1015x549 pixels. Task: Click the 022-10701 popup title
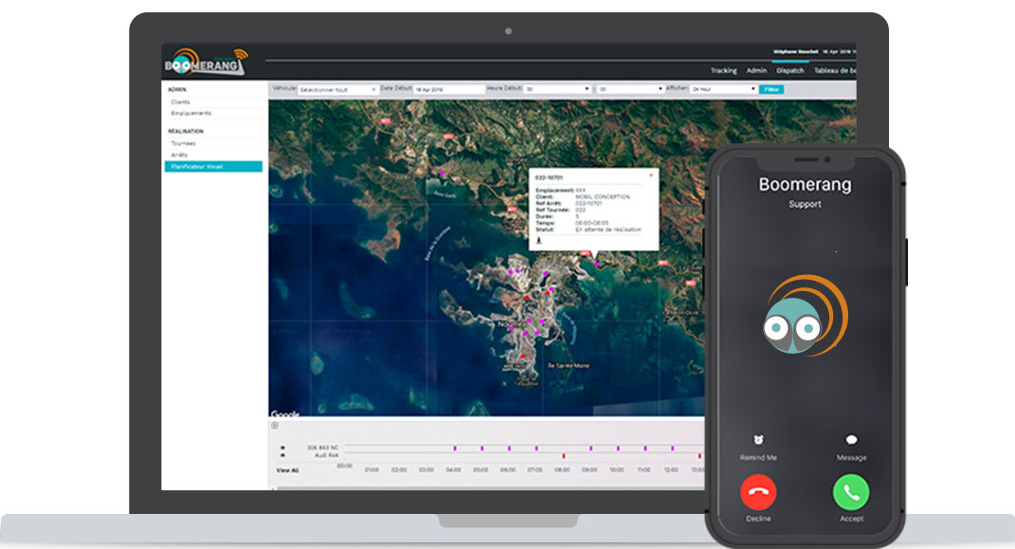[549, 177]
